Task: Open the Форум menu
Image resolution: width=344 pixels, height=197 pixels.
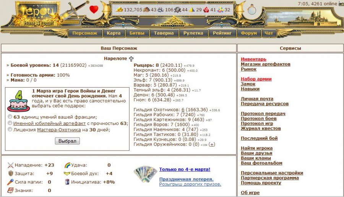Action: pos(249,33)
